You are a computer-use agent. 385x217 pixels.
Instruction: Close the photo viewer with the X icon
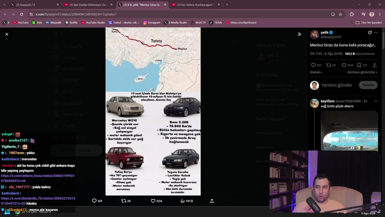(x=7, y=34)
